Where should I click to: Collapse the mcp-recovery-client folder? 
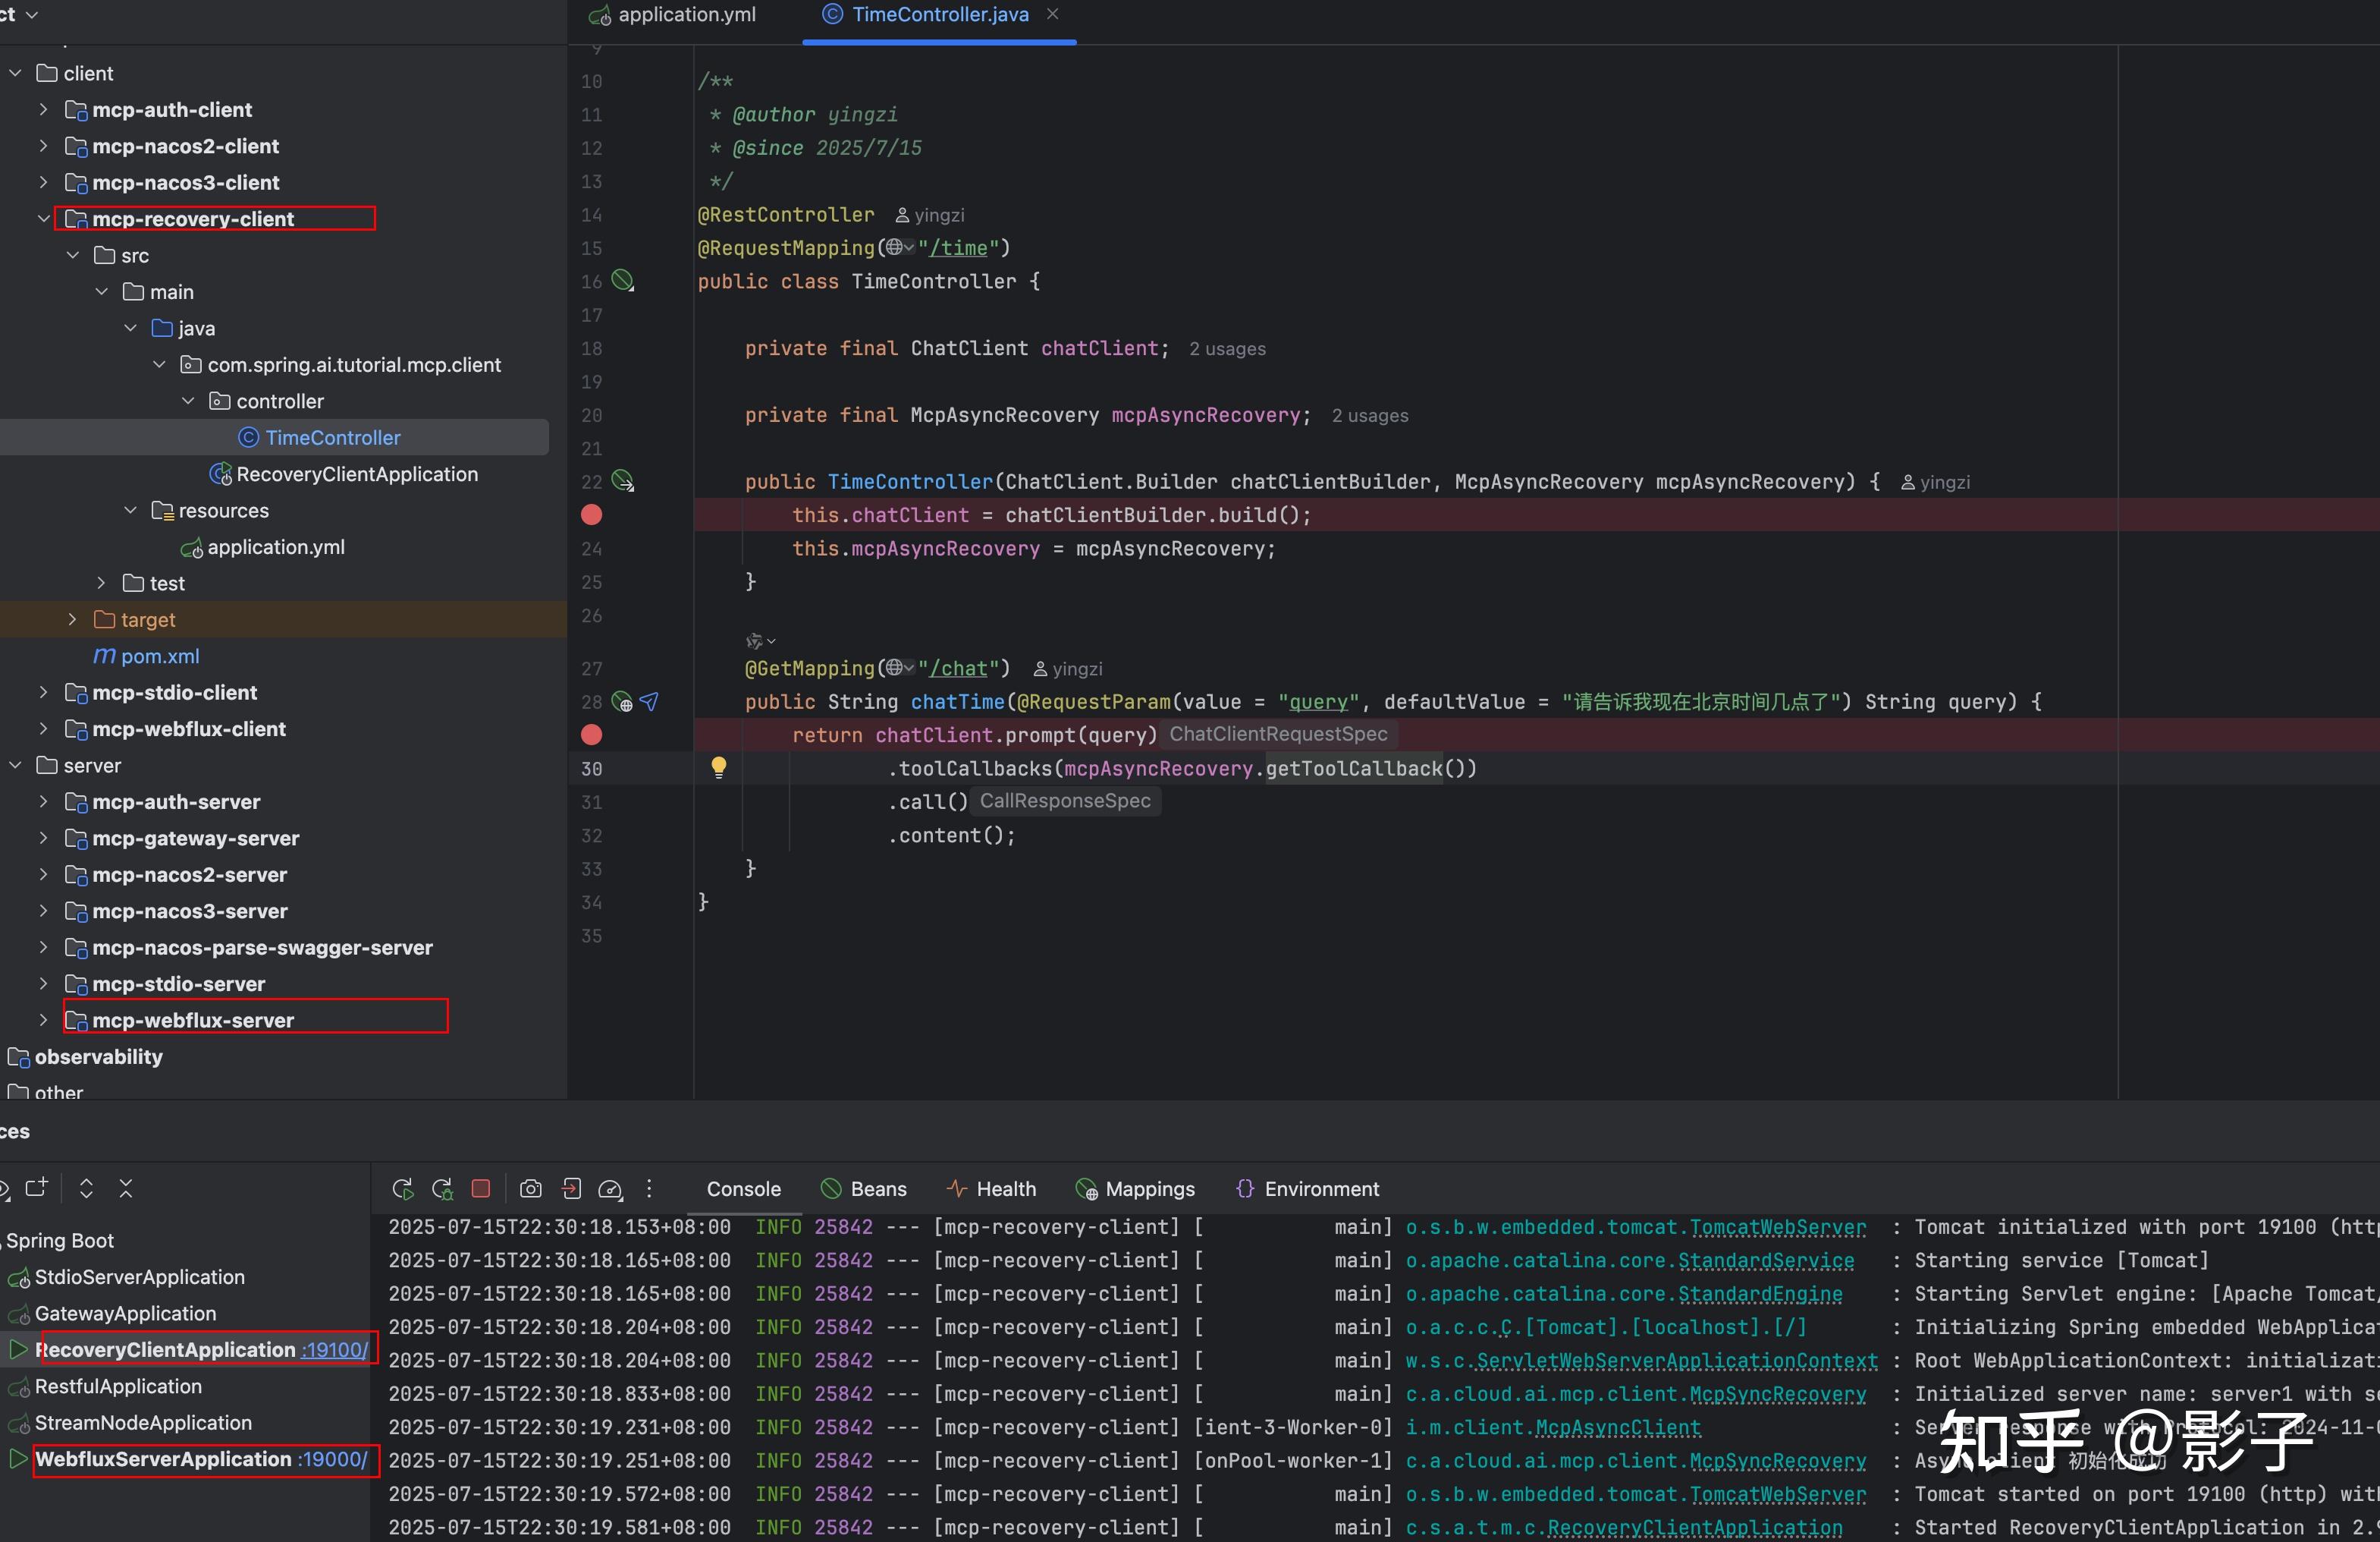(43, 219)
